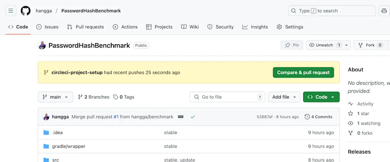
Task: Open the 0 forks link
Action: coord(360,133)
